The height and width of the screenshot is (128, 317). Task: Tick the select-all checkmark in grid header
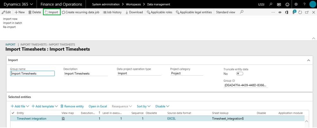13,113
